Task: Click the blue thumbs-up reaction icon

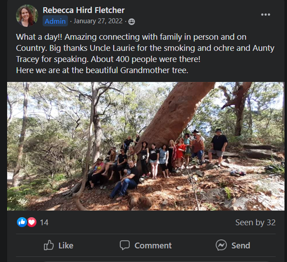Action: pyautogui.click(x=22, y=222)
